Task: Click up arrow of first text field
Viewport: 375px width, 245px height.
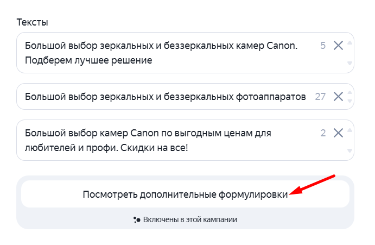Action: point(349,42)
